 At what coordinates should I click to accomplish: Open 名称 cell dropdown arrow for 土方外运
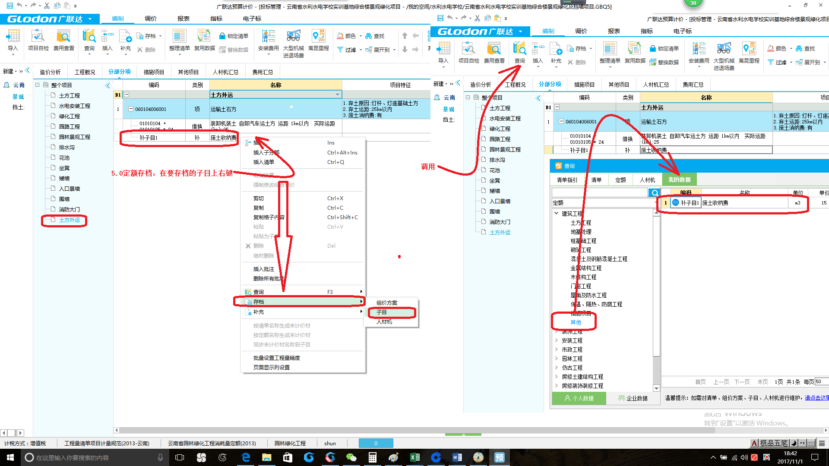tap(338, 94)
